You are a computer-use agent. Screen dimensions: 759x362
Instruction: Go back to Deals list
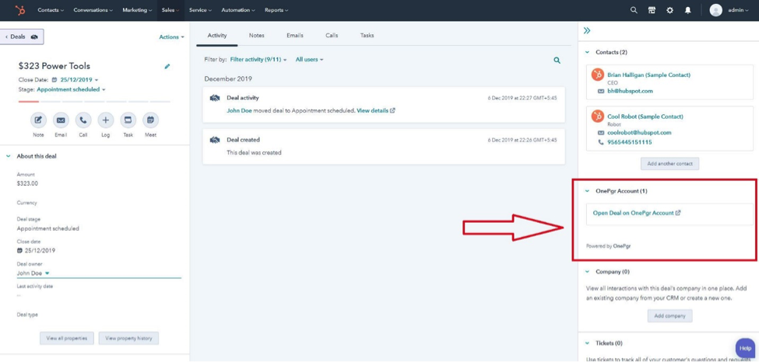click(x=22, y=37)
